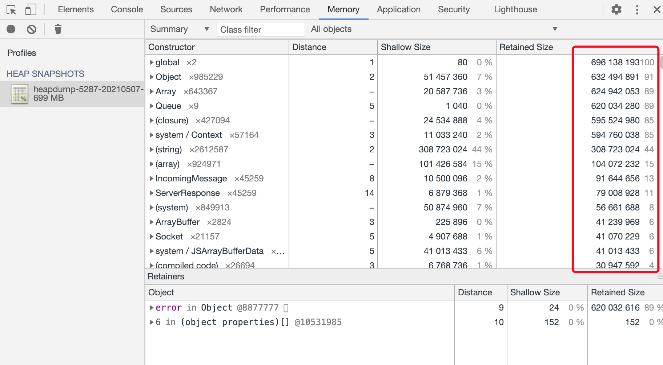Select the Queue retained size 620 034 280

(615, 106)
